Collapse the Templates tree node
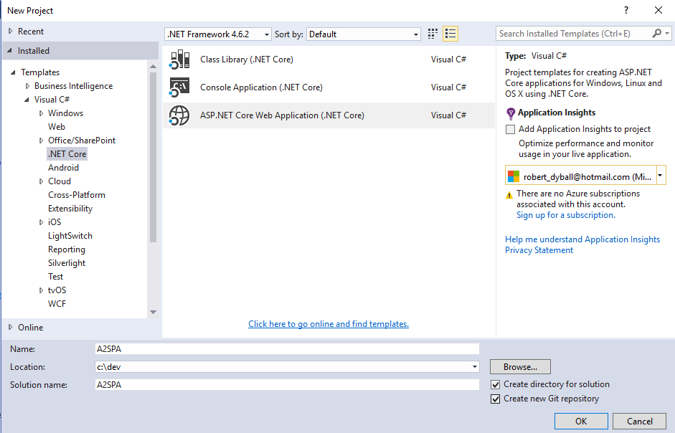Screen dimensions: 675x433 click(13, 72)
